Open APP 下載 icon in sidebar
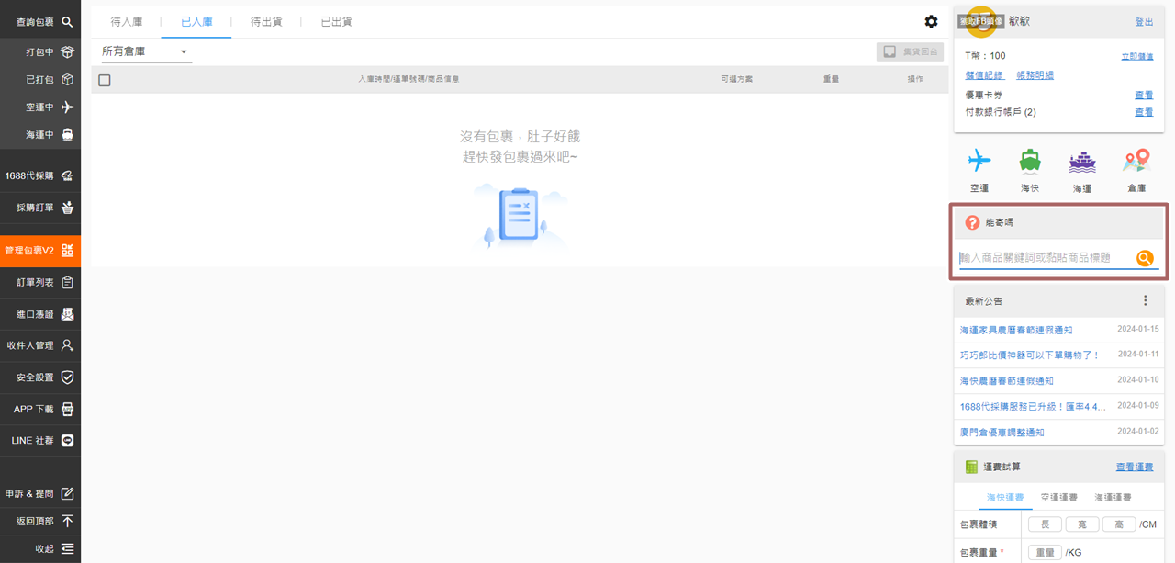1175x563 pixels. coord(67,409)
